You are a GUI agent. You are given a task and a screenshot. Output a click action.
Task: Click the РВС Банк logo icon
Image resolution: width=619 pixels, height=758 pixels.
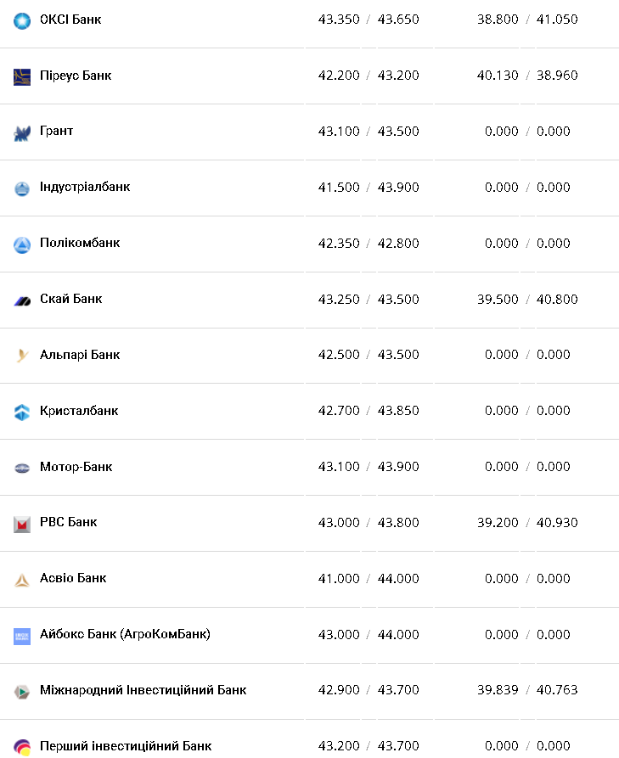pyautogui.click(x=22, y=524)
